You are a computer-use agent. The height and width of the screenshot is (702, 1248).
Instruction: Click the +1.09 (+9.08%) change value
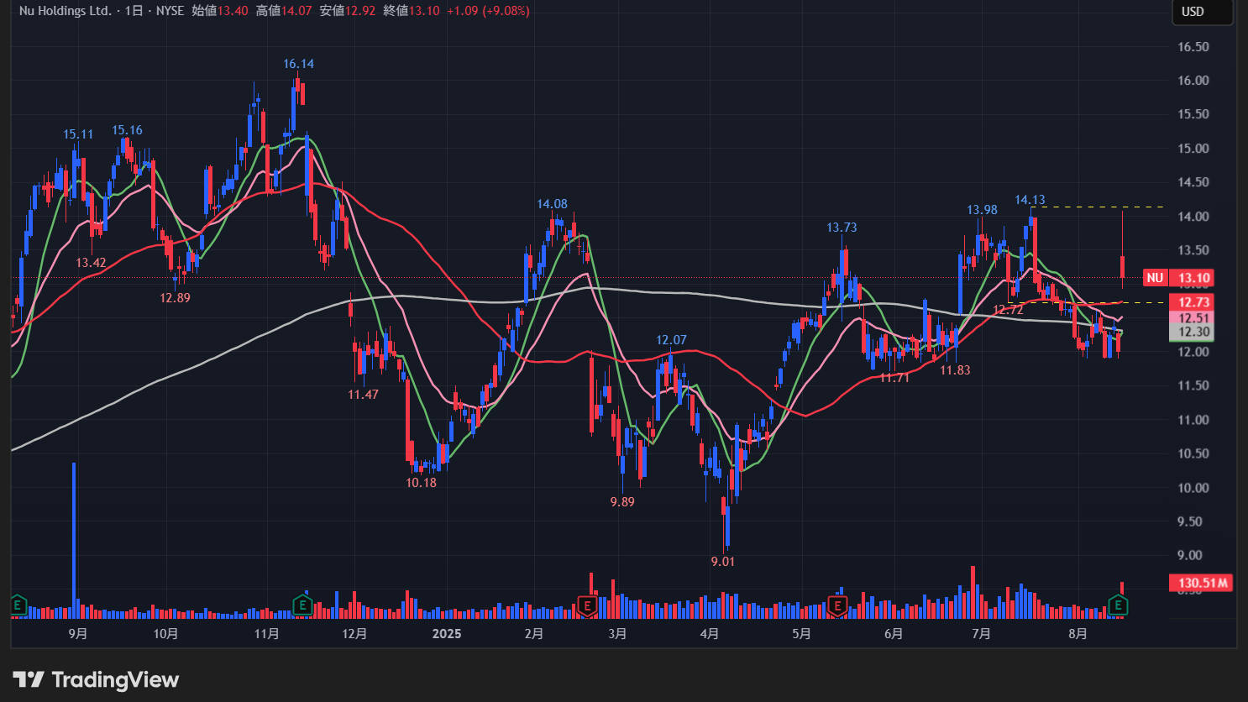coord(488,11)
